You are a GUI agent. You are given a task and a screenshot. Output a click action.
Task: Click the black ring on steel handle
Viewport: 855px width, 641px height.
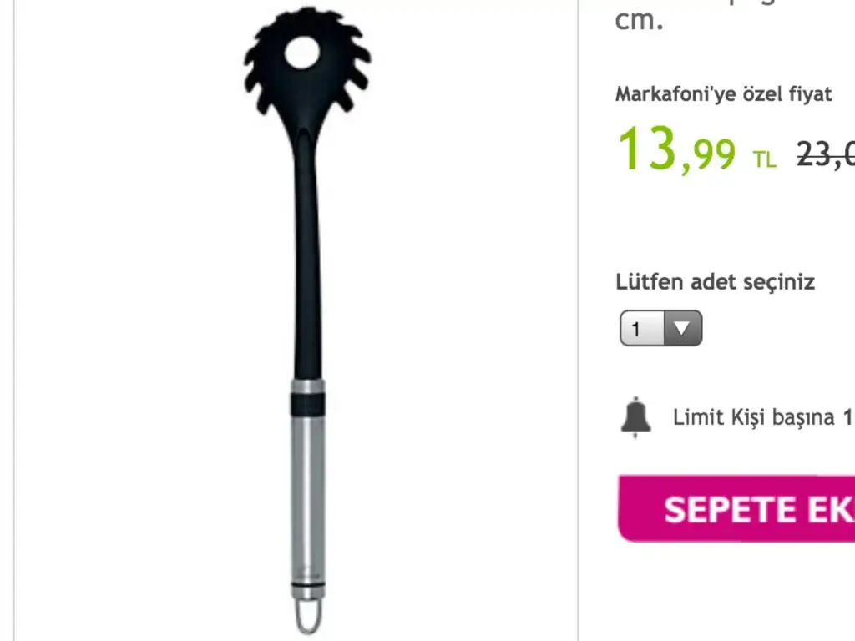point(307,405)
